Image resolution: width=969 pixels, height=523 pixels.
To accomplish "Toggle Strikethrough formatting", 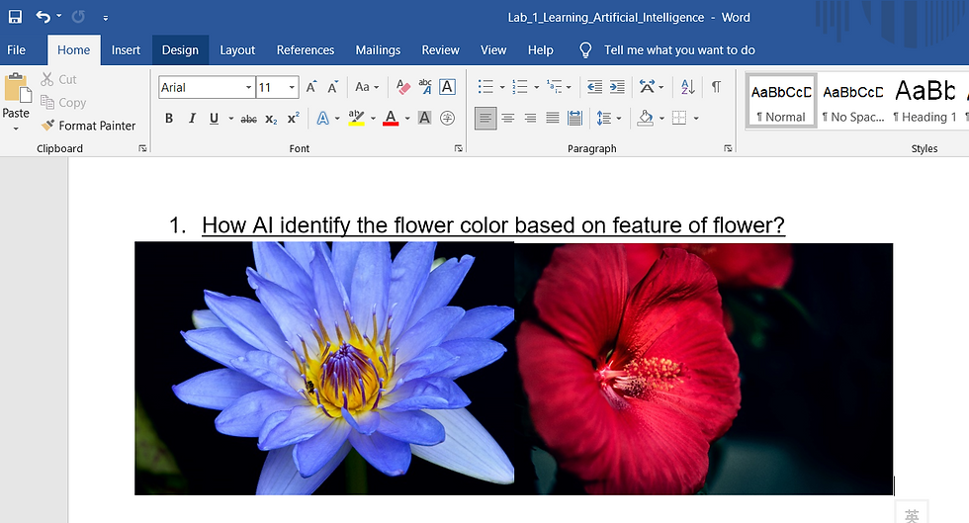I will click(248, 118).
